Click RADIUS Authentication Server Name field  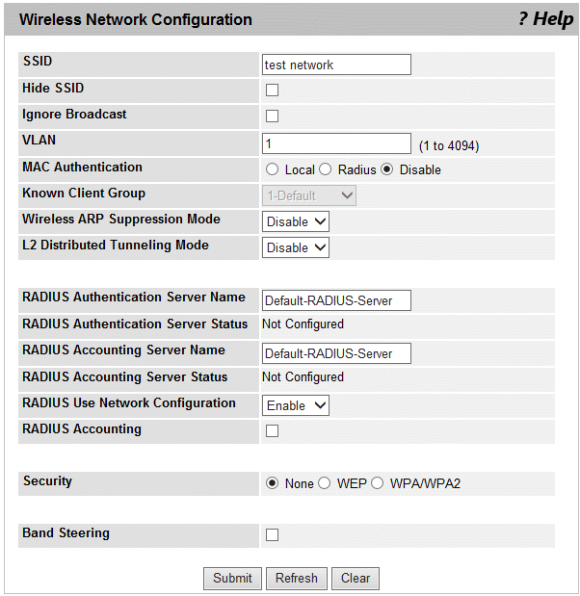(336, 300)
